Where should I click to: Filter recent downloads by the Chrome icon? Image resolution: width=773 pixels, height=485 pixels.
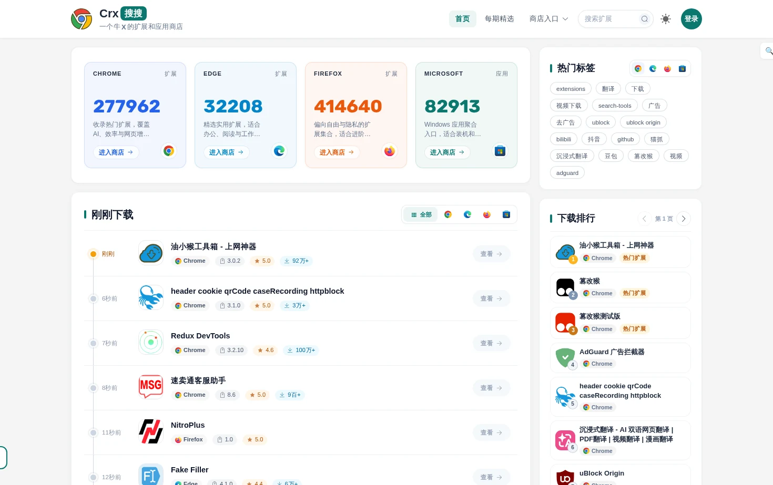click(448, 214)
